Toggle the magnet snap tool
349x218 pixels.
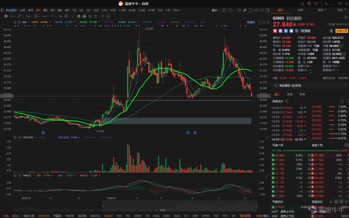click(x=78, y=16)
